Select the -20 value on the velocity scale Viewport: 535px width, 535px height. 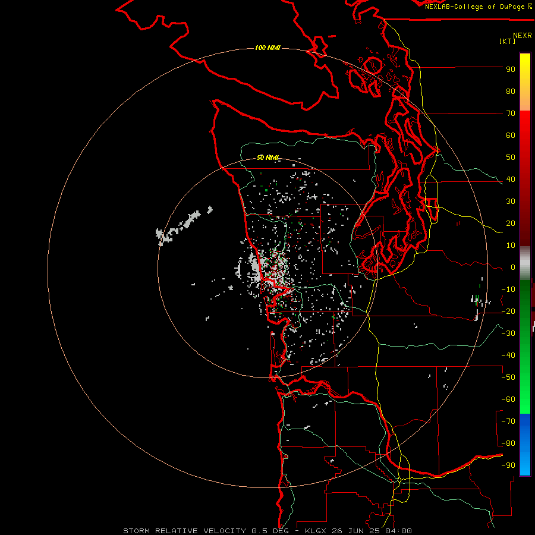(x=508, y=311)
